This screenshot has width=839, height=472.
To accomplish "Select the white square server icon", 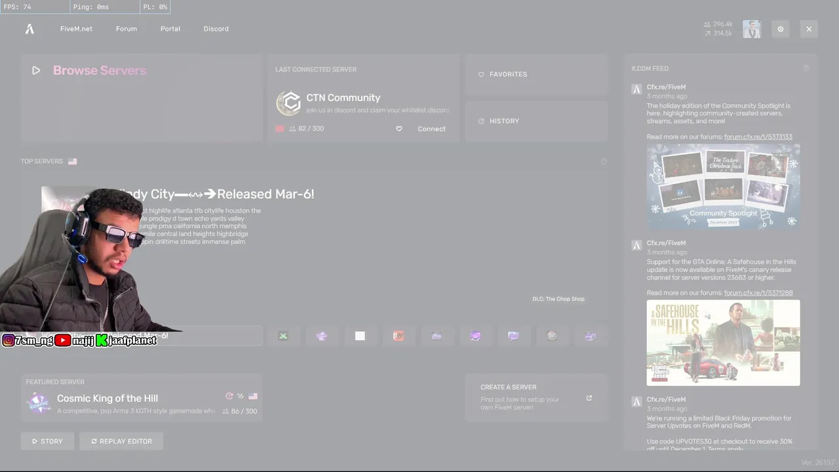I will (x=360, y=336).
